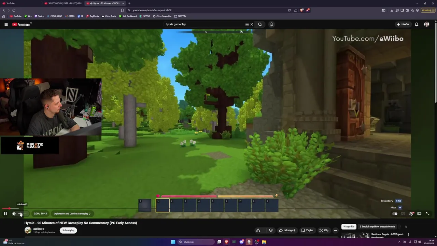Click the search field containing hytale gameplay

tap(204, 24)
